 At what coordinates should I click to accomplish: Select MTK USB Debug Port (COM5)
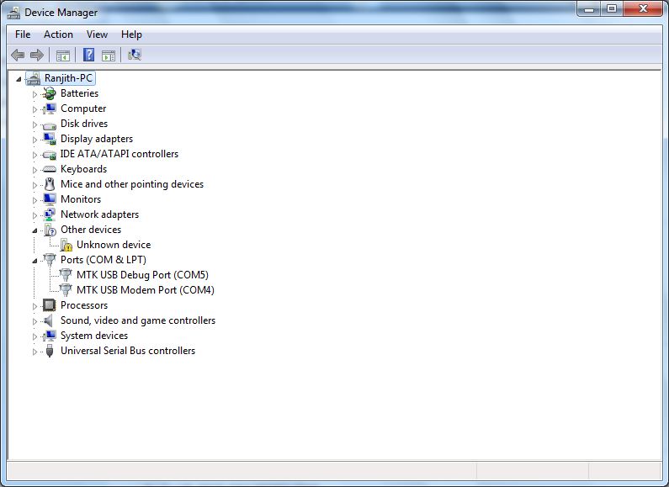coord(142,275)
